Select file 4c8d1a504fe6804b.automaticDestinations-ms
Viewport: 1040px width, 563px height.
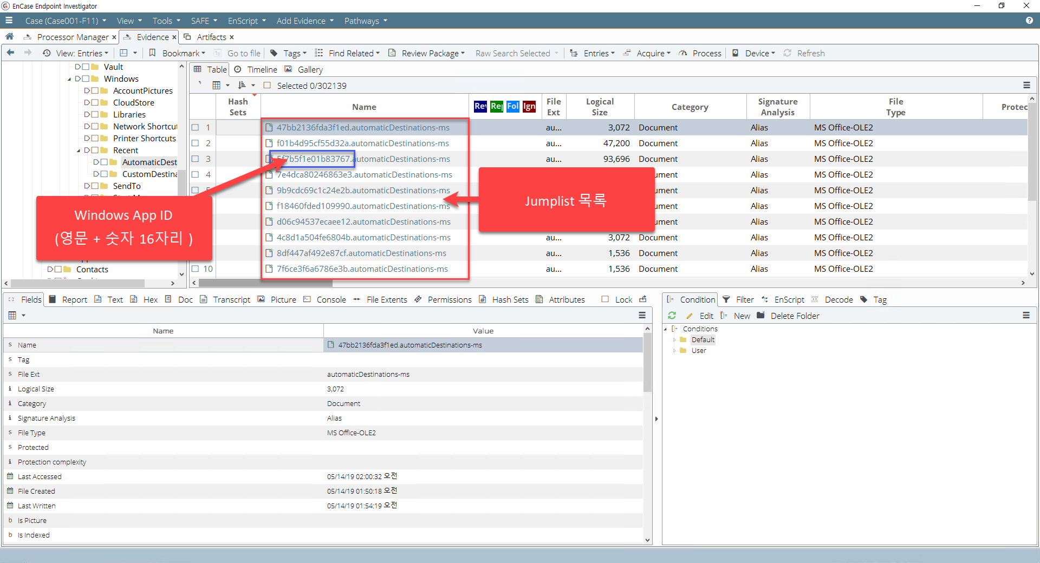pyautogui.click(x=363, y=237)
